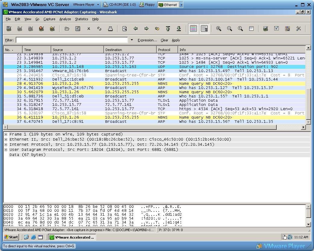Open the Analyze menu
Image resolution: width=314 pixels, height=251 pixels.
click(65, 19)
